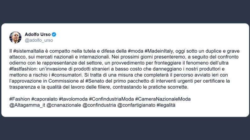Visit the @Altagamma_it mention
This screenshot has width=250, height=140.
pos(27,105)
